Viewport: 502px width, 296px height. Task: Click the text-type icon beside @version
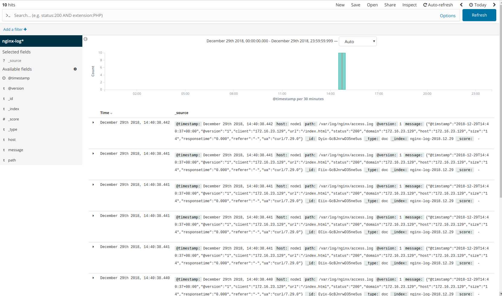pos(4,88)
